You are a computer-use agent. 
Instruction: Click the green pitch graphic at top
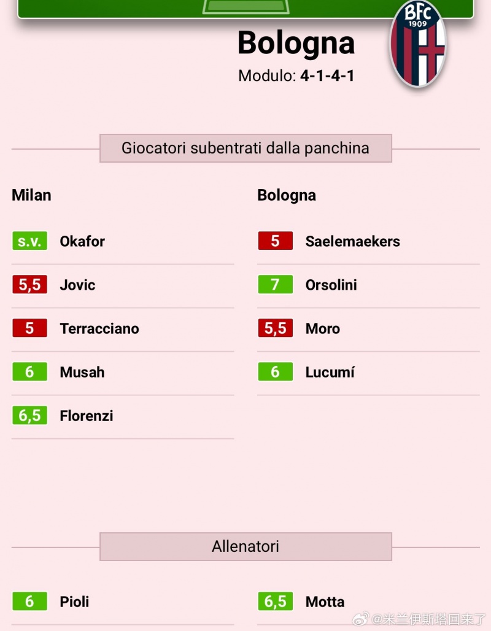pos(245,8)
